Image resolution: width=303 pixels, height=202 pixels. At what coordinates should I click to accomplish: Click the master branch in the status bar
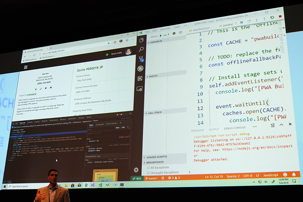tap(151, 178)
